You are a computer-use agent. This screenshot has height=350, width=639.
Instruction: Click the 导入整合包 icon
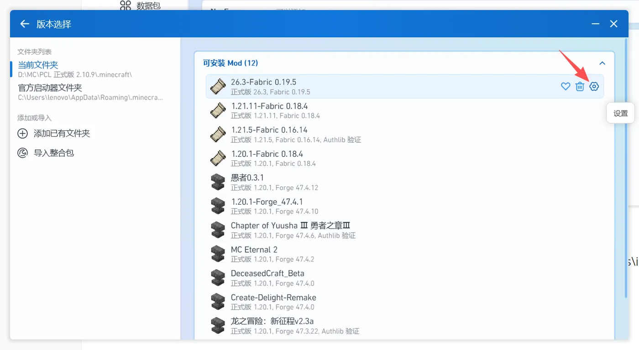pos(22,153)
